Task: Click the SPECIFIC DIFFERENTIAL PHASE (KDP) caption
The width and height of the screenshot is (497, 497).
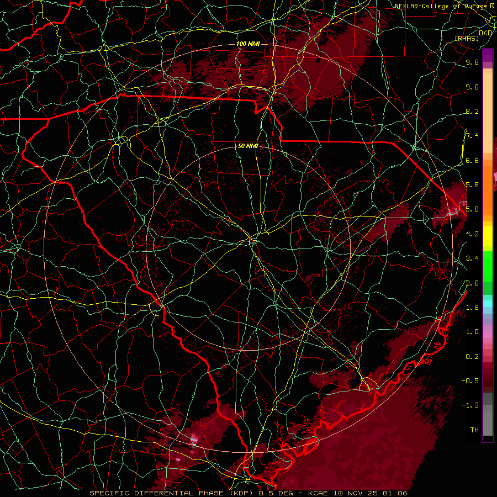Action: pyautogui.click(x=172, y=493)
